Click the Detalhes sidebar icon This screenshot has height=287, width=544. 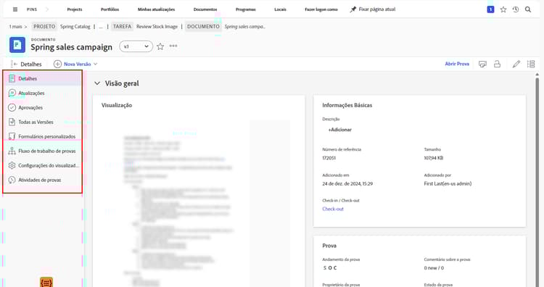coord(12,79)
